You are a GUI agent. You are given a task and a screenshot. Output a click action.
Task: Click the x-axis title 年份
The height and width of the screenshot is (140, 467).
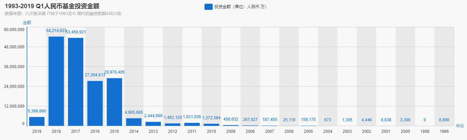460,126
